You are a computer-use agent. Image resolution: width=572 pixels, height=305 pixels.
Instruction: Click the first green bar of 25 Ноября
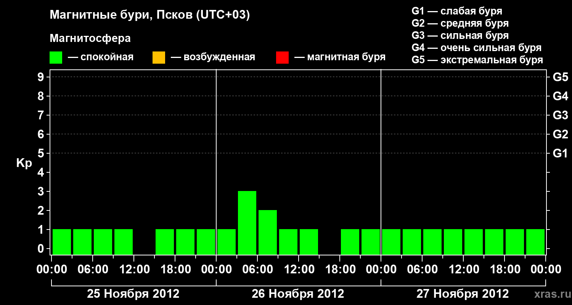(x=62, y=242)
